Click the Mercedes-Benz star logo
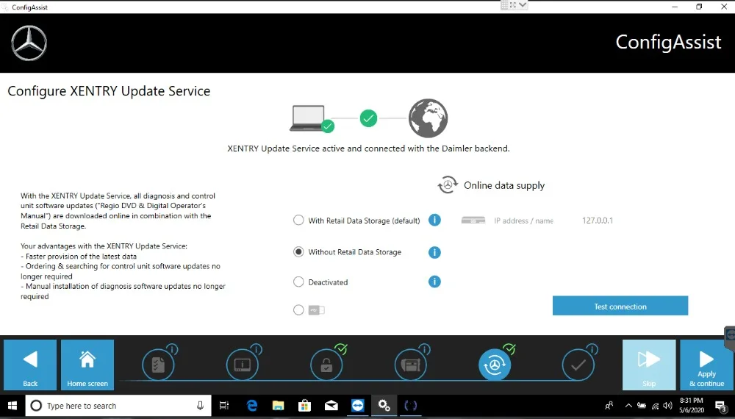Image resolution: width=735 pixels, height=419 pixels. (29, 43)
